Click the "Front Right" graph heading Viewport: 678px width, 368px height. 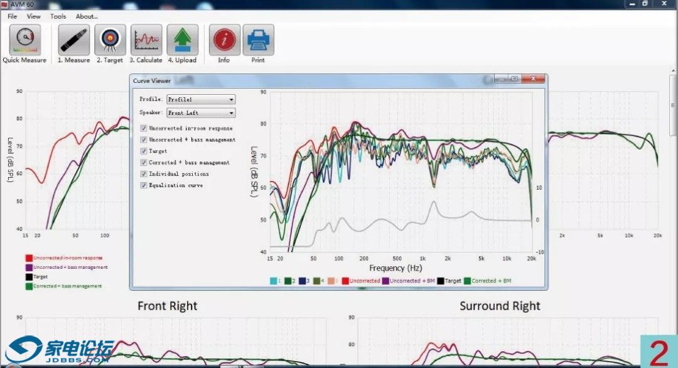(168, 306)
